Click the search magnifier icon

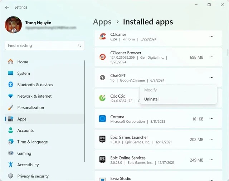pyautogui.click(x=79, y=45)
